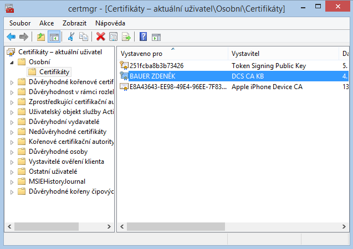Collapse the Osobní tree node
The image size is (353, 249).
[x=12, y=62]
